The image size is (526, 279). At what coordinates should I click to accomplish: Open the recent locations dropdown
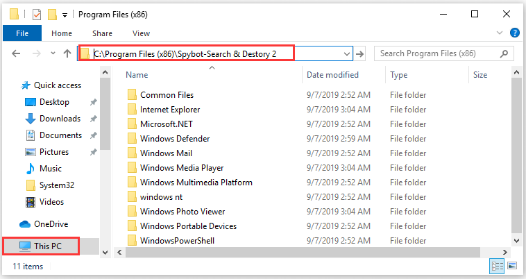tap(53, 53)
